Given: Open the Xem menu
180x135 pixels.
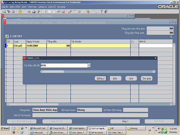Looking at the screenshot, I should click(24, 7).
